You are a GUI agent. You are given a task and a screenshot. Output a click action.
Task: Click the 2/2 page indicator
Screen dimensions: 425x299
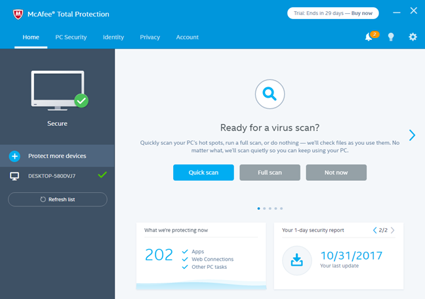tap(383, 230)
